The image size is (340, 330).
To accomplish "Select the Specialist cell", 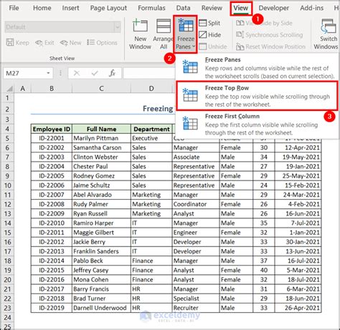I will pyautogui.click(x=196, y=299).
